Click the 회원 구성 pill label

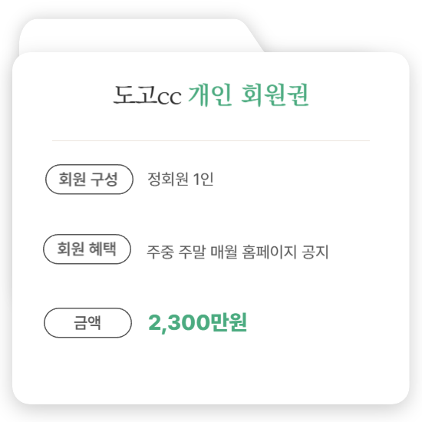[x=89, y=180]
